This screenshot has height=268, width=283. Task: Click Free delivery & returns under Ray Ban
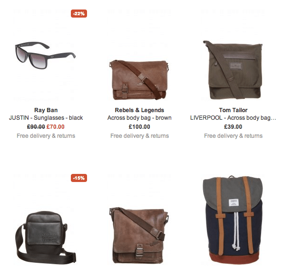(x=46, y=136)
